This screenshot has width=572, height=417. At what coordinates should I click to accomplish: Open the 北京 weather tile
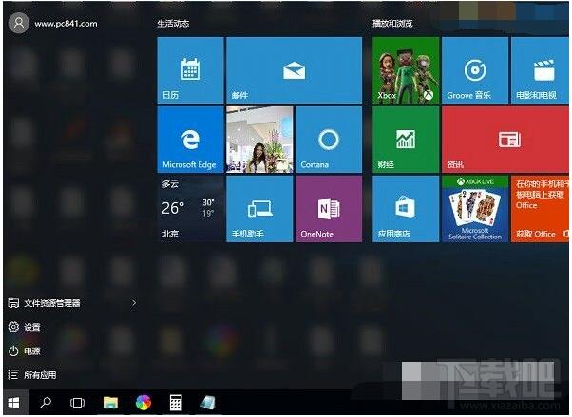point(190,209)
